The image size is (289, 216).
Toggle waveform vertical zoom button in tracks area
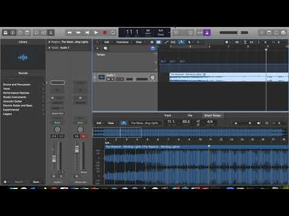click(x=237, y=42)
